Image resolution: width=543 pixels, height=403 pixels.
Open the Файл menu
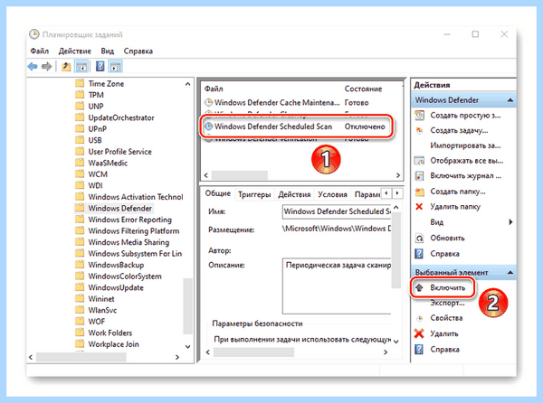click(40, 51)
